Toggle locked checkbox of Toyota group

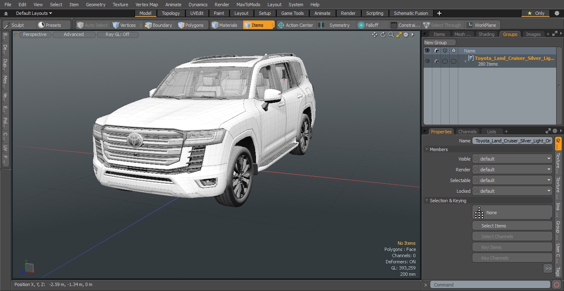454,61
